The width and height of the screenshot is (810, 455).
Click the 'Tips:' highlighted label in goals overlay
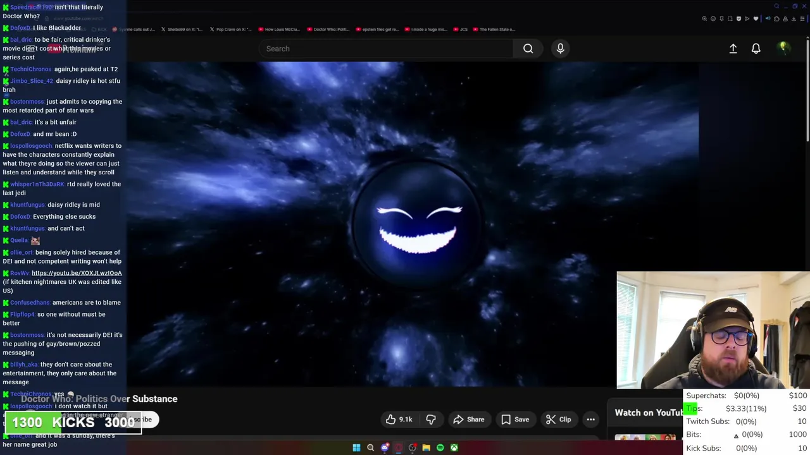click(x=694, y=408)
